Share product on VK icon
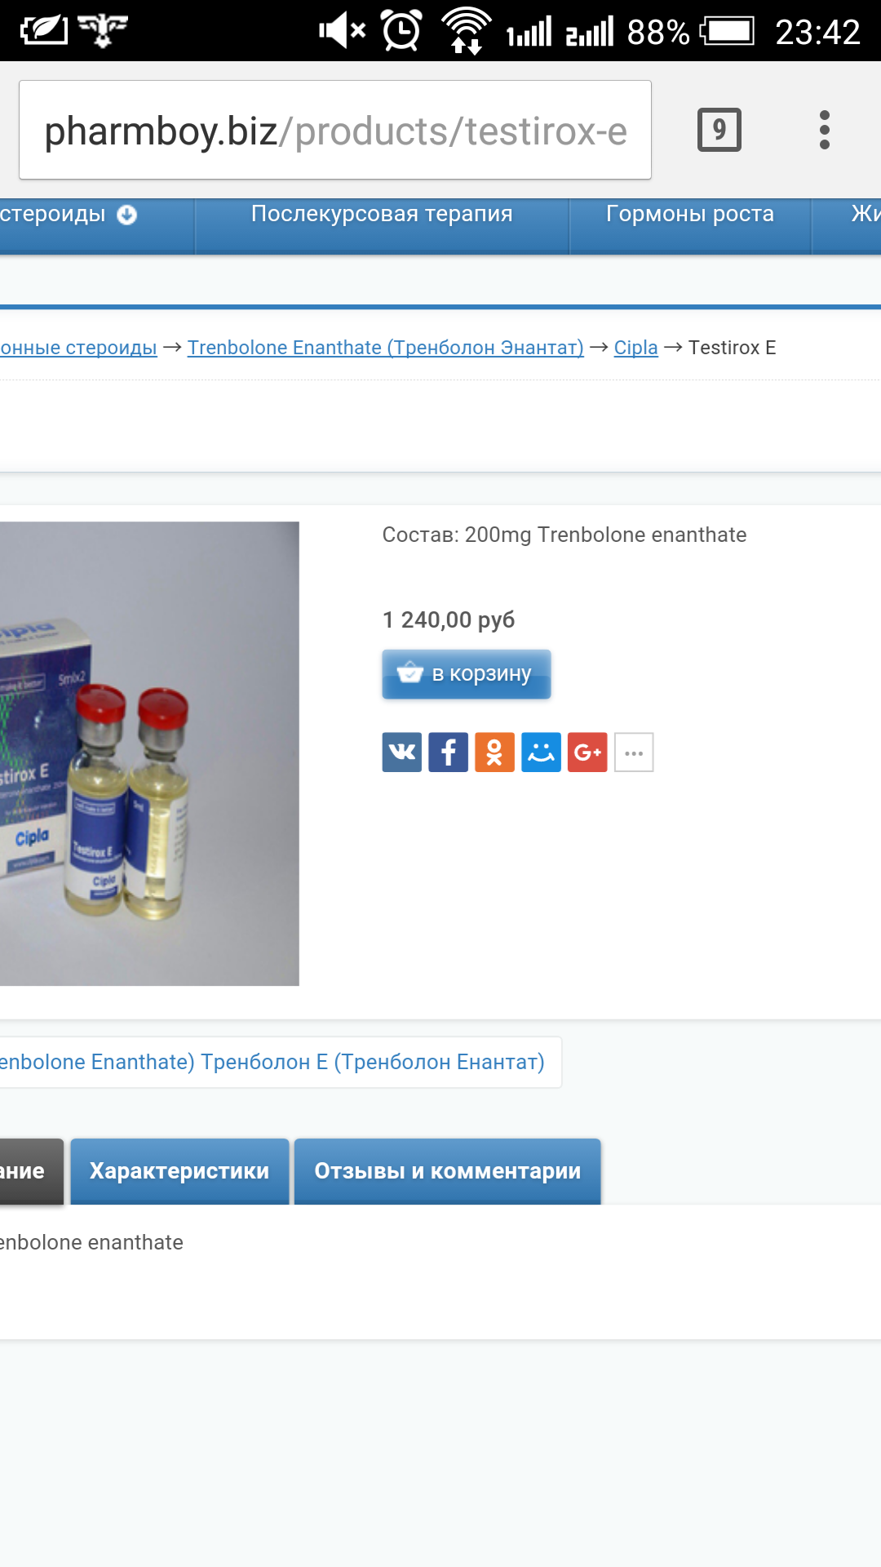The image size is (881, 1567). click(402, 752)
